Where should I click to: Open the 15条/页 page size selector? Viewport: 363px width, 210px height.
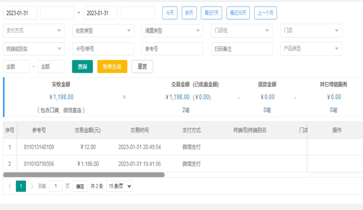(119, 186)
